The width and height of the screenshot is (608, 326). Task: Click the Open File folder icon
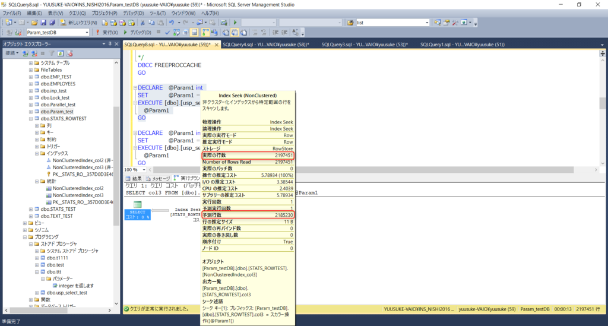(34, 23)
